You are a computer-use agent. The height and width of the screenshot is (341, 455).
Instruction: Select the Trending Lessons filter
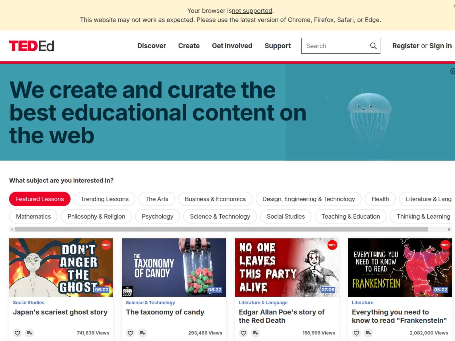tap(105, 199)
